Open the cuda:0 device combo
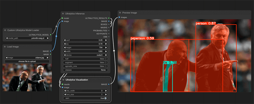The width and height of the screenshot is (254, 104). coord(85,55)
